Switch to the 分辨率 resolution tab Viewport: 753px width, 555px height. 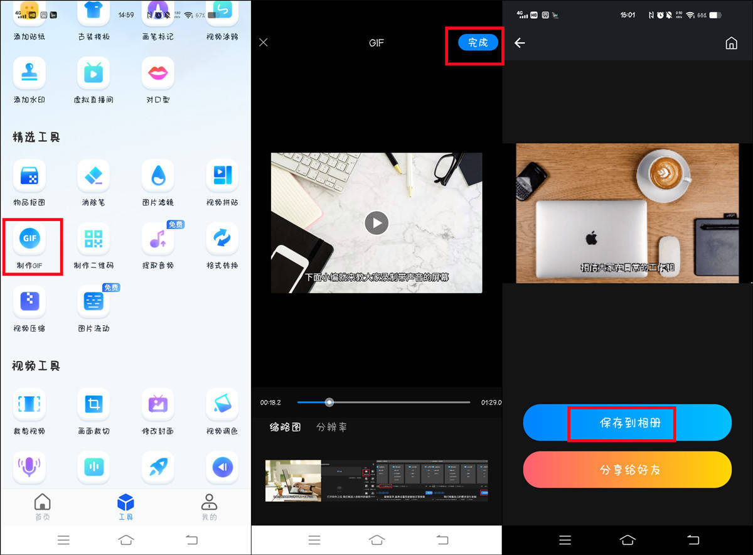tap(331, 426)
